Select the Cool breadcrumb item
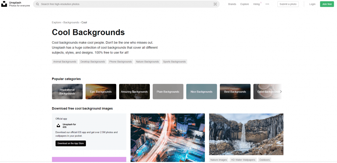Screen dimensions: 337x163 click(84, 23)
